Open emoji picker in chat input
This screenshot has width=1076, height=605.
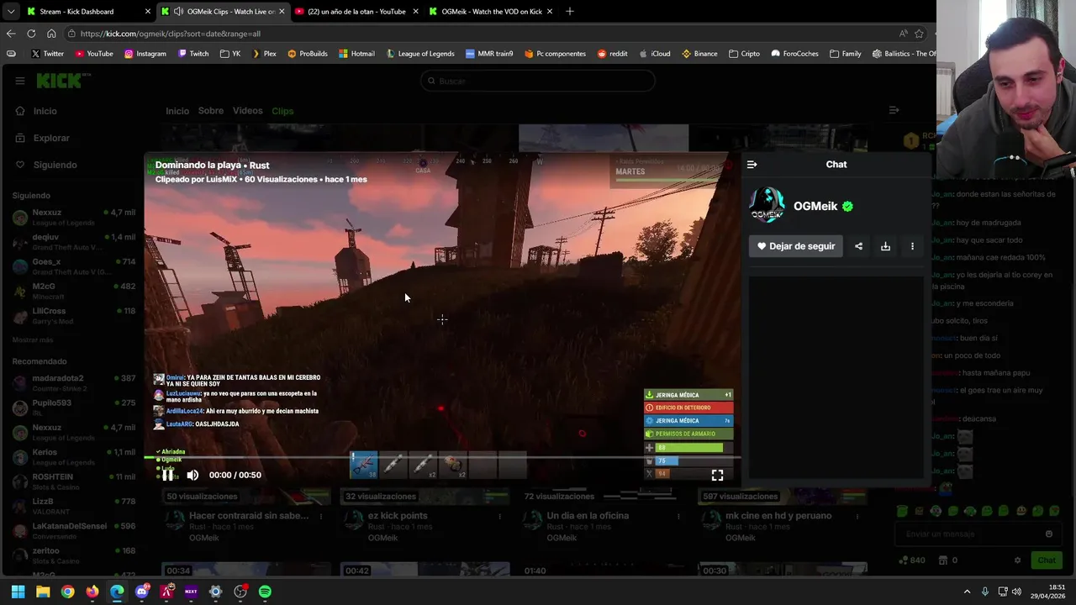pyautogui.click(x=1048, y=534)
